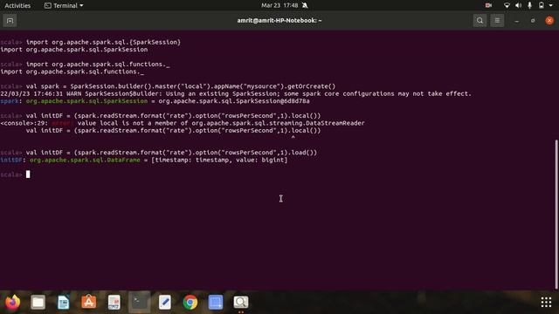Open LibreOffice Writer from the dock
The width and height of the screenshot is (559, 314).
tap(64, 303)
